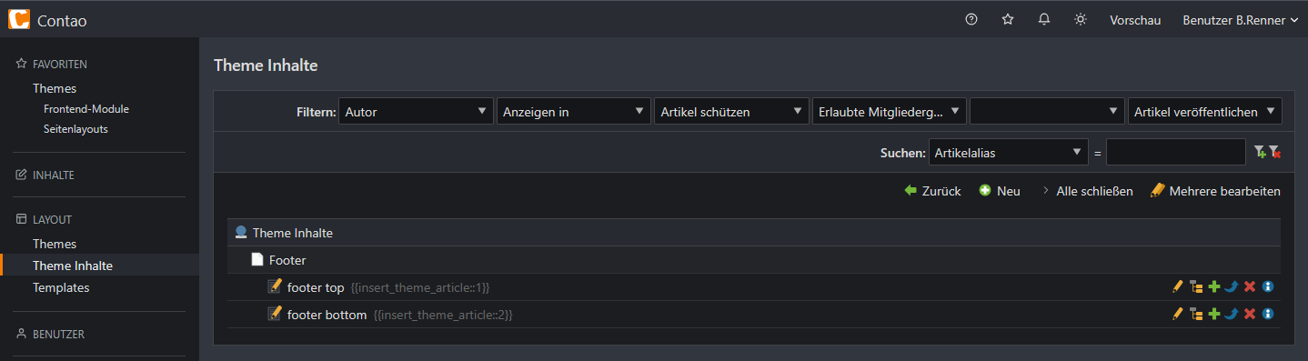Collapse the Favoriten sidebar section

[52, 65]
